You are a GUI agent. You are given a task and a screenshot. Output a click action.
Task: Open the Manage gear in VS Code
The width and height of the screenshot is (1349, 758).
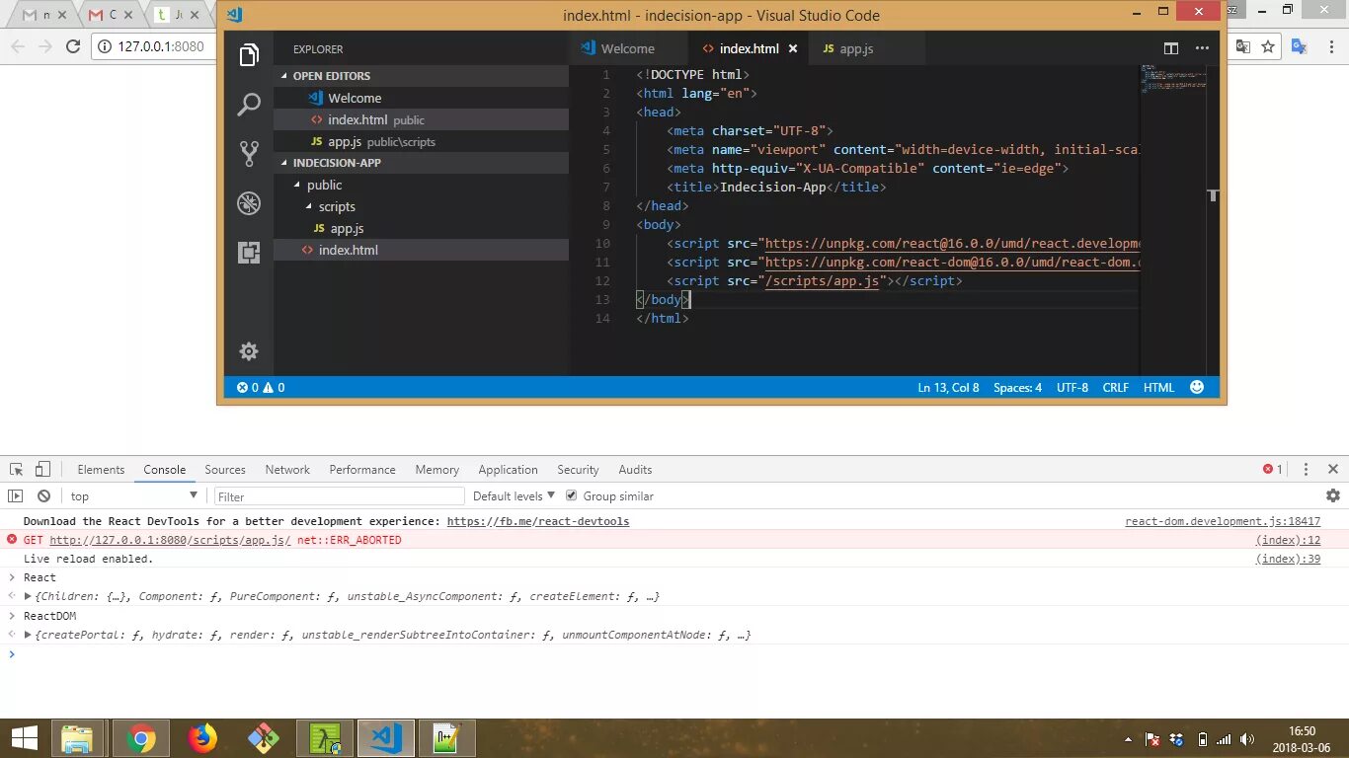(249, 351)
